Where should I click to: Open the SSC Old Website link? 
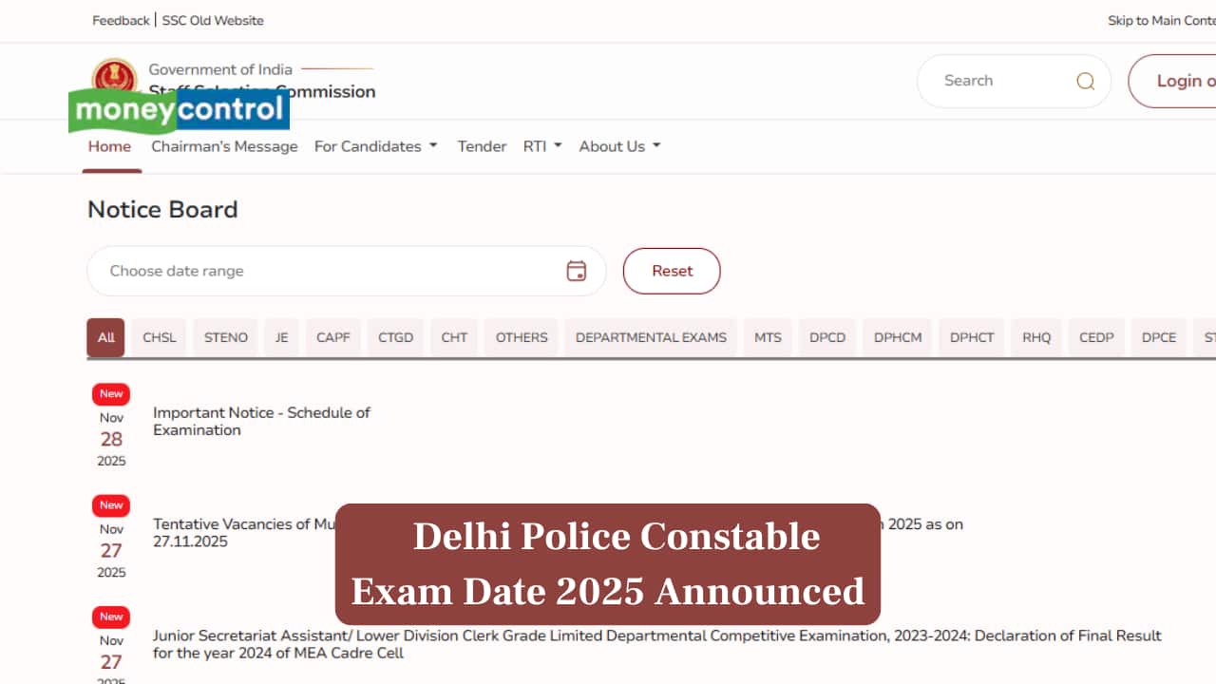(211, 19)
